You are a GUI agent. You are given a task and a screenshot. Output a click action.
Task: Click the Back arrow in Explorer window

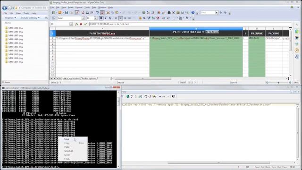click(5, 8)
